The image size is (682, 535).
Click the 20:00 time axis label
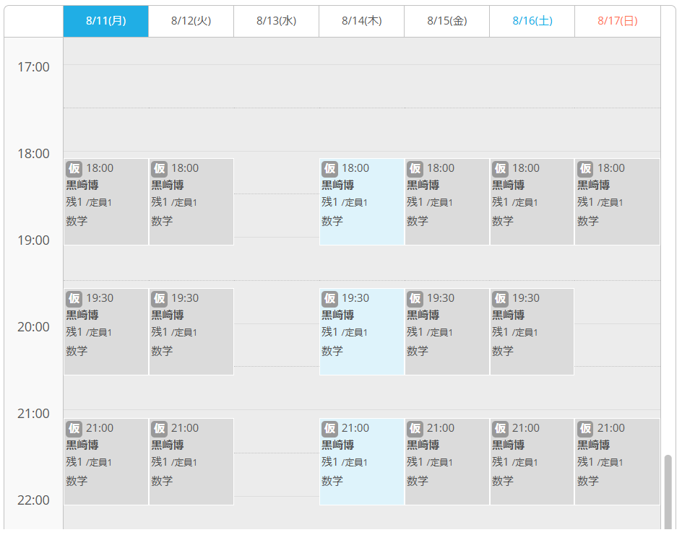pos(33,327)
